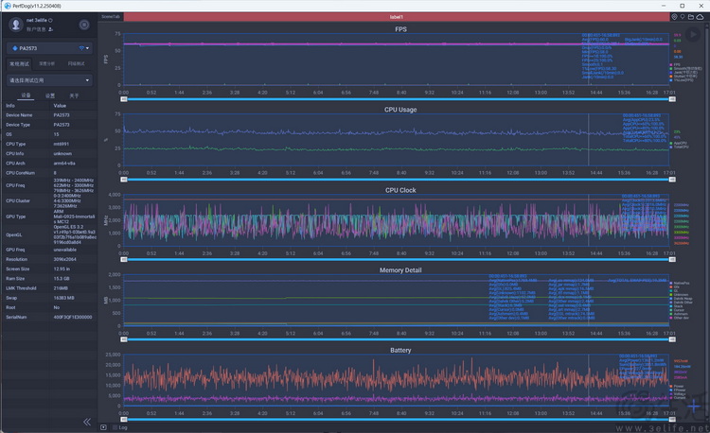The width and height of the screenshot is (710, 433).
Task: Click the location pin icon in top toolbar
Action: (674, 17)
